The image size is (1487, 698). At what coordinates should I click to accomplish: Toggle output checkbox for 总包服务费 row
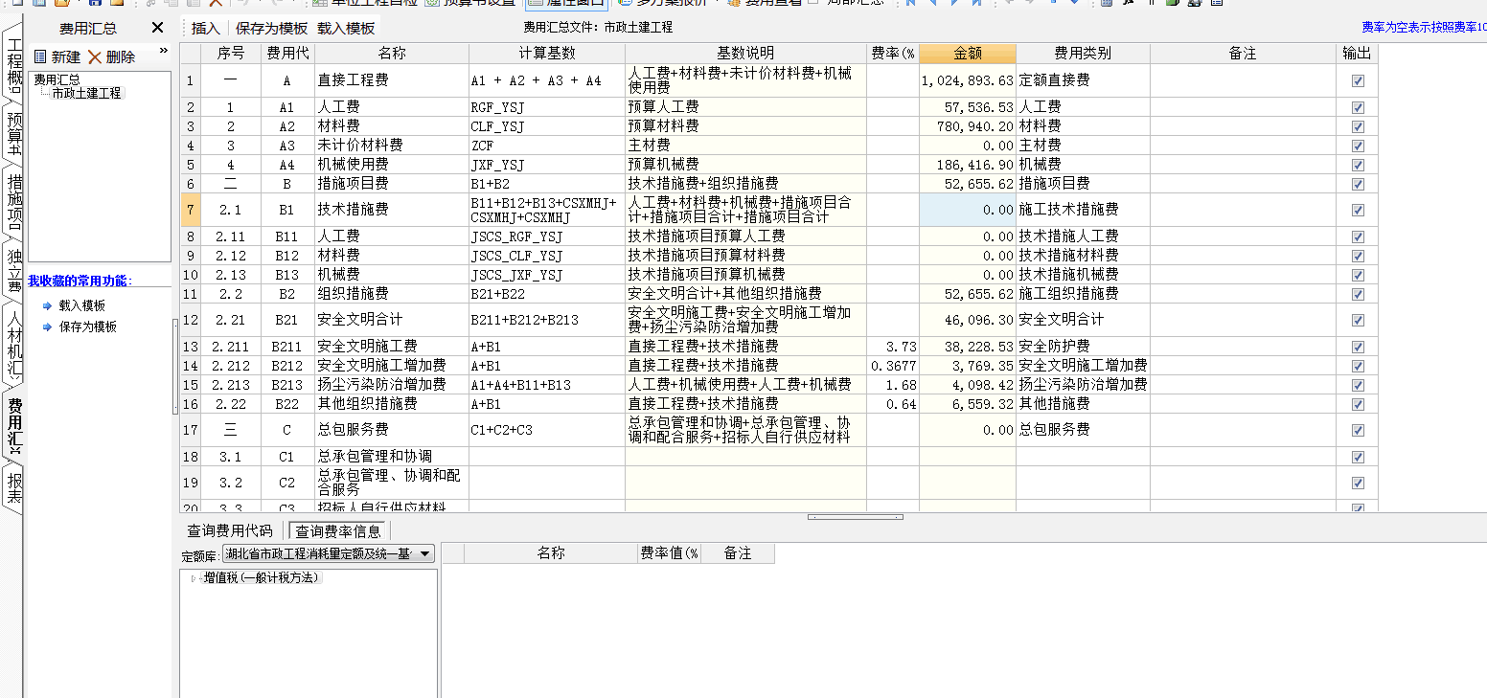pyautogui.click(x=1358, y=430)
